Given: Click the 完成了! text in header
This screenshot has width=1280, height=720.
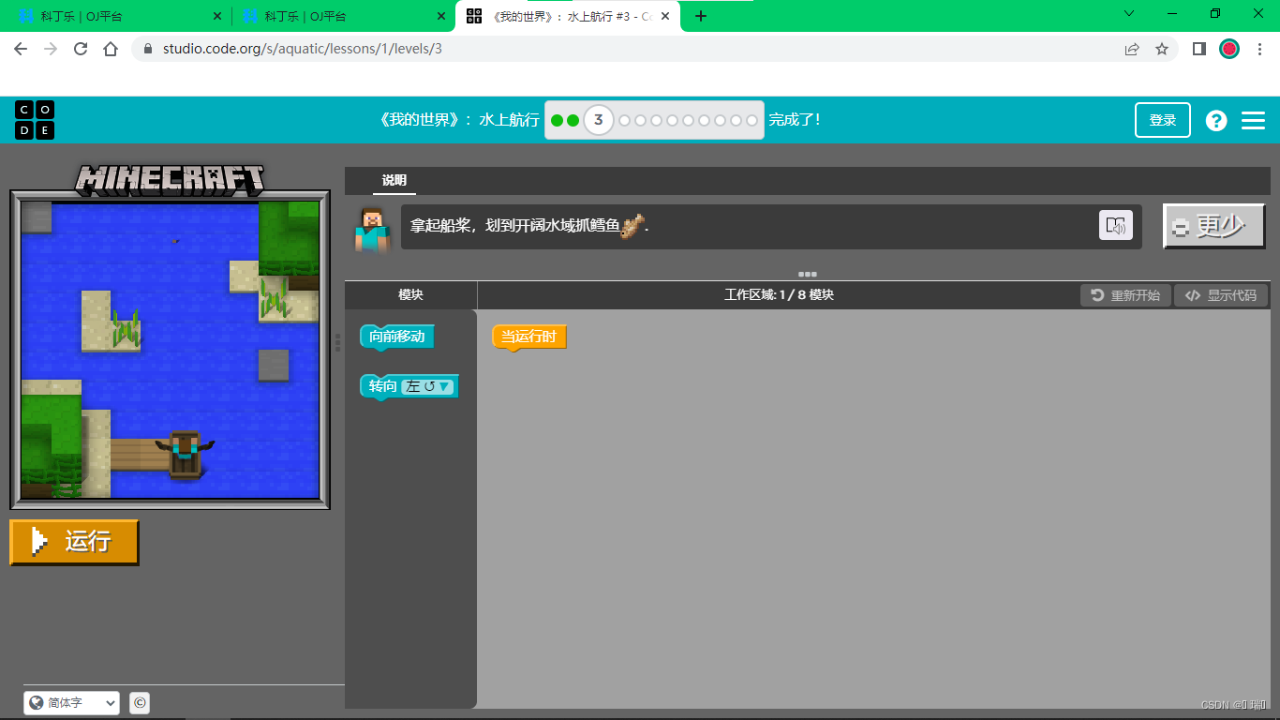Looking at the screenshot, I should coord(795,120).
